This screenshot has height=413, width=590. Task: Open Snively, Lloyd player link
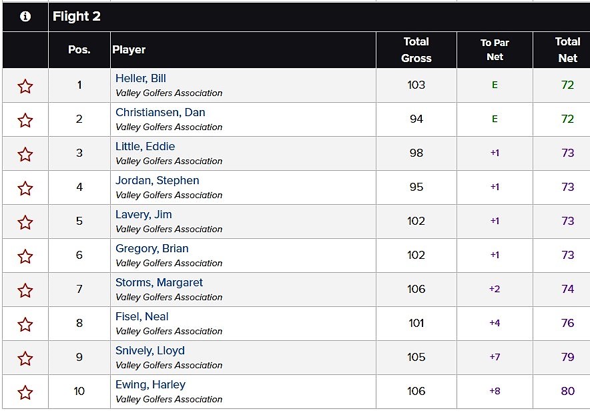point(150,350)
